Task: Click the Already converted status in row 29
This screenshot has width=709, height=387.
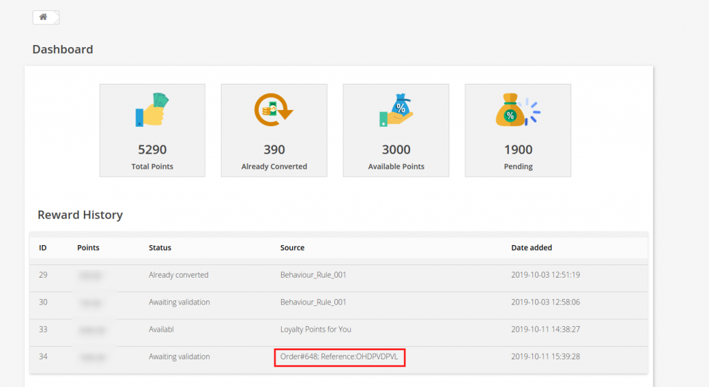Action: coord(179,275)
